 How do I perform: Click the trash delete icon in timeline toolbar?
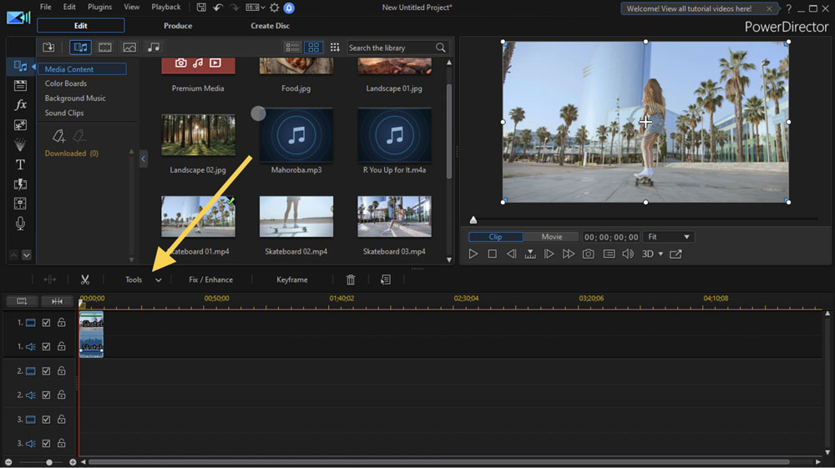tap(351, 280)
